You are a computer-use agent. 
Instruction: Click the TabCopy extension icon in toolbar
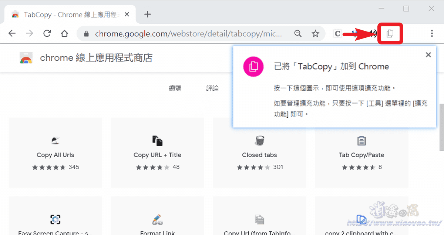[390, 34]
